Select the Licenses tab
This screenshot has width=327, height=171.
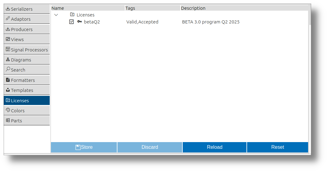click(27, 100)
